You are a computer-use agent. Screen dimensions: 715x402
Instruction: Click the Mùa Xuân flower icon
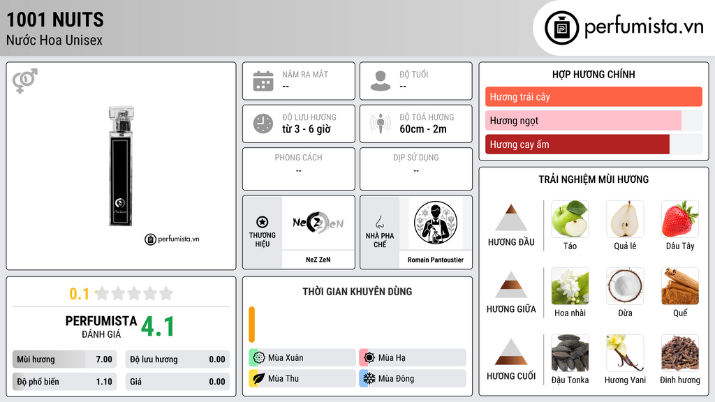tap(259, 357)
